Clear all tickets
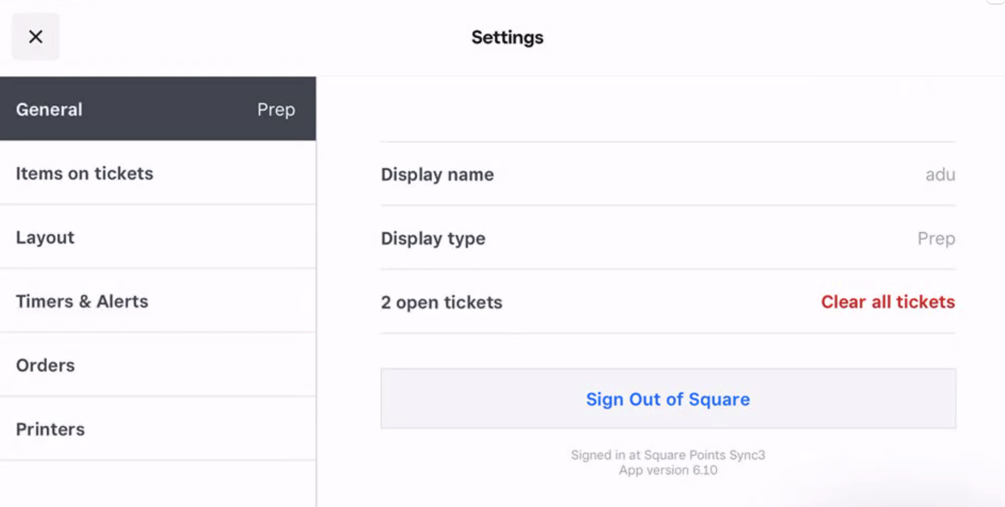The image size is (1005, 507). point(888,302)
